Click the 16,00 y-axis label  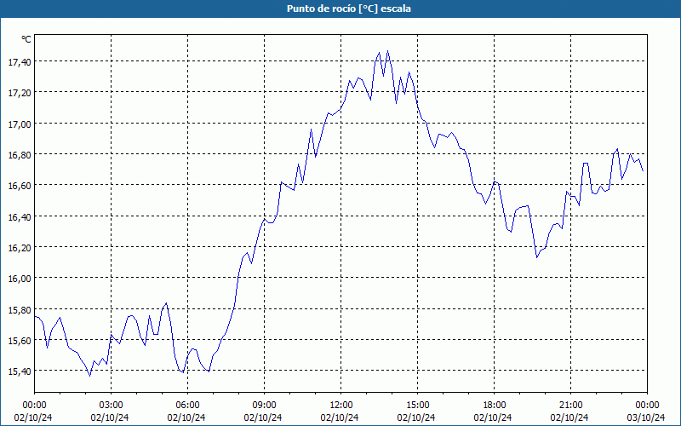20,279
